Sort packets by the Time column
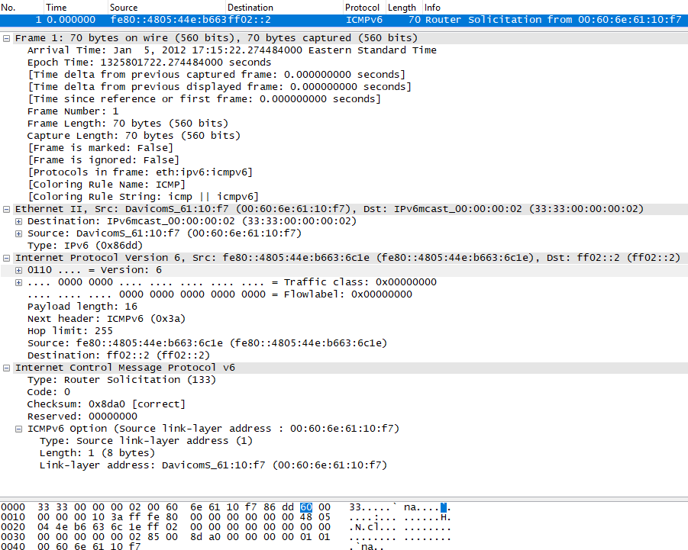This screenshot has height=550, width=688. pos(56,8)
